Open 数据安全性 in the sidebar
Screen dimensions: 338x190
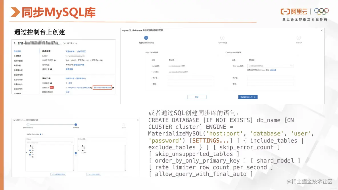[x=18, y=84]
